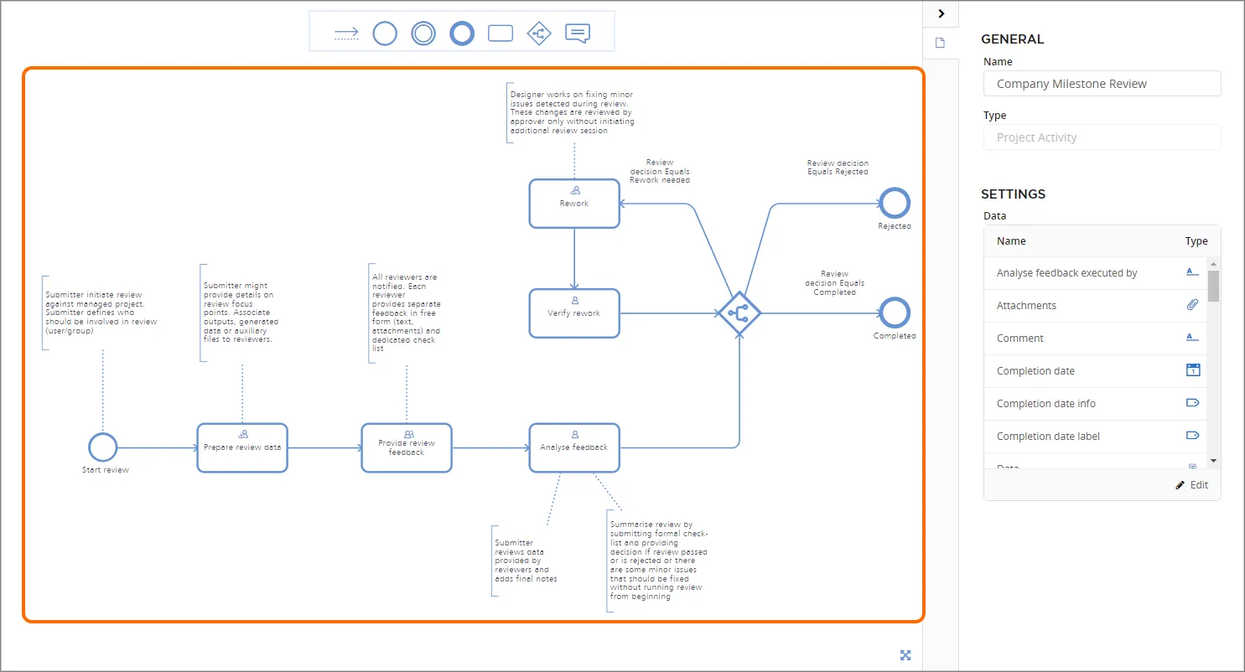Click the Name column header

click(1011, 241)
